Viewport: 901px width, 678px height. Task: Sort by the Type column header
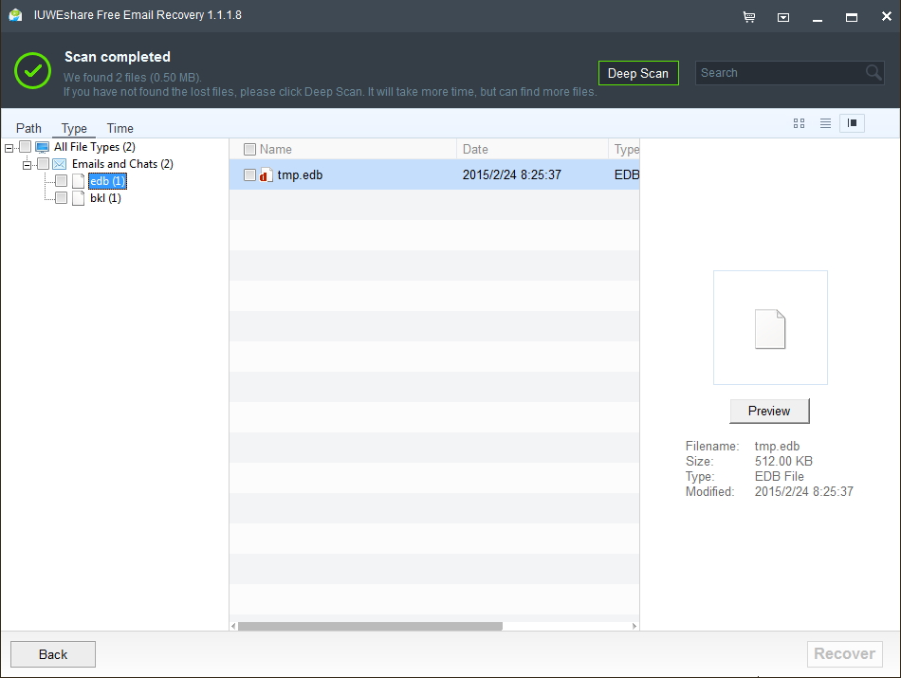click(626, 150)
